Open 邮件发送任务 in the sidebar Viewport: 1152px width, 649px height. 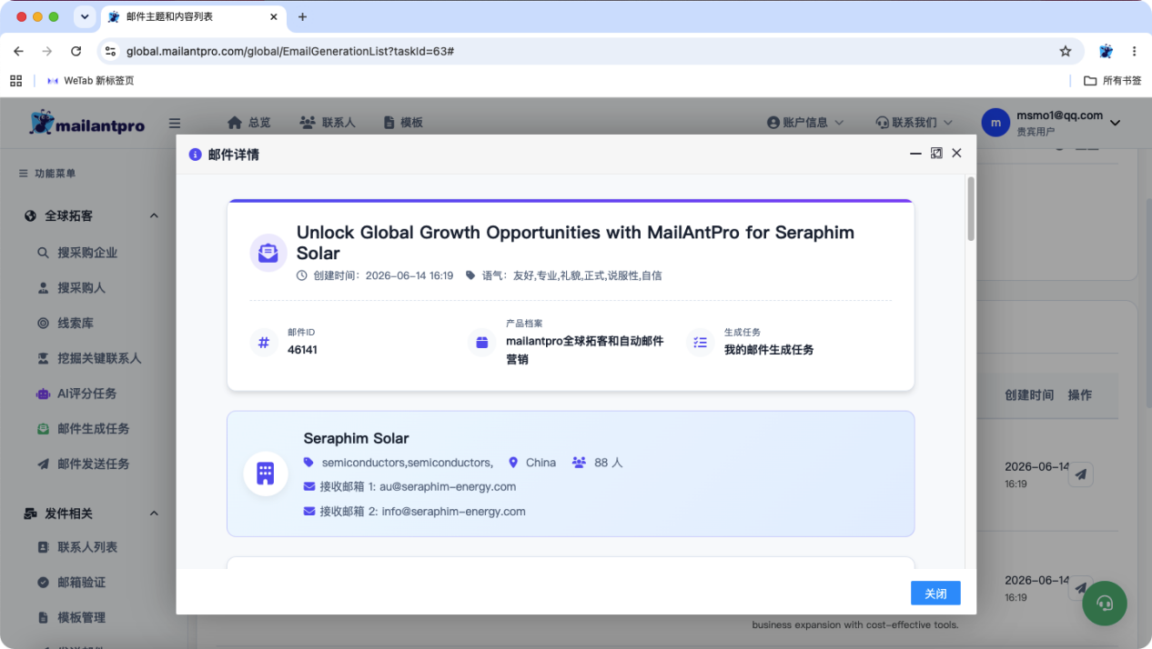point(83,464)
